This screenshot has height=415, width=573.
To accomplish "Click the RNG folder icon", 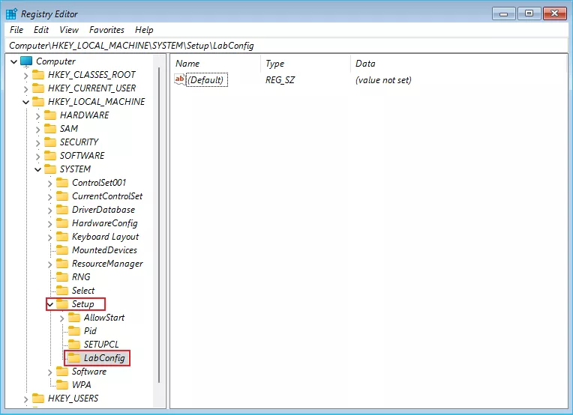I will pyautogui.click(x=62, y=277).
